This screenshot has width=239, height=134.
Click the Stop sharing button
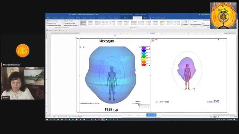[x=151, y=115]
